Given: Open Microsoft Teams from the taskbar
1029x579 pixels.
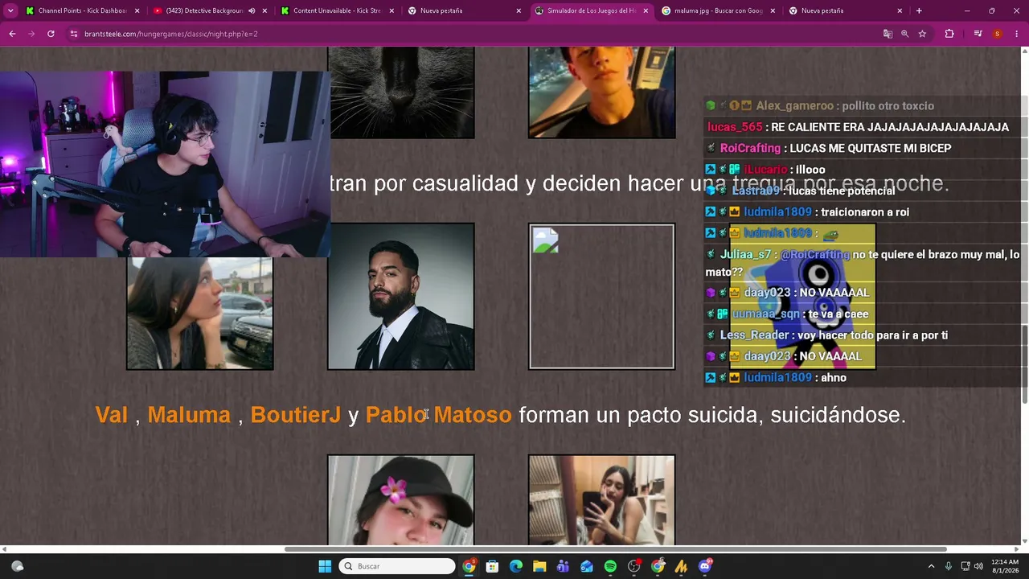Looking at the screenshot, I should tap(563, 566).
